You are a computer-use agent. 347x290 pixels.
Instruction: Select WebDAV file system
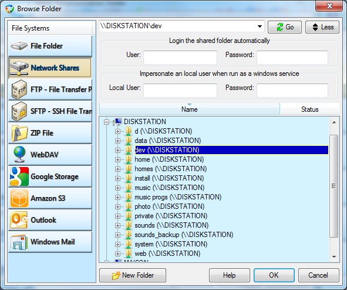click(50, 155)
